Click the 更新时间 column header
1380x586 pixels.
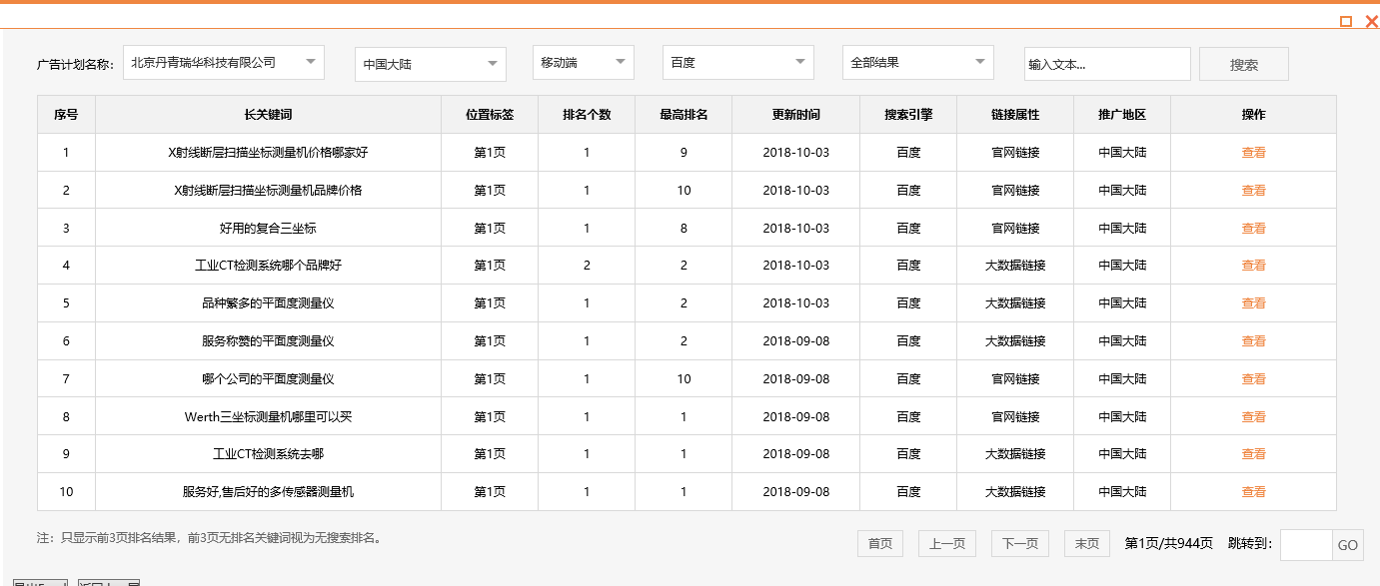(794, 114)
